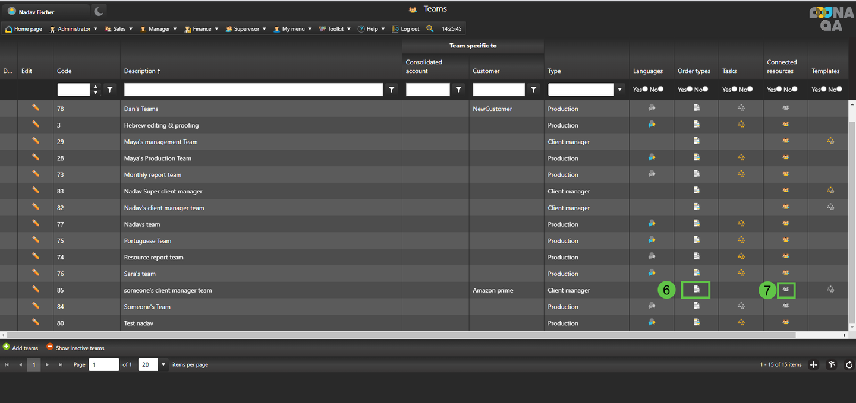The width and height of the screenshot is (856, 403).
Task: Select No radio under Order types filter
Action: point(705,89)
